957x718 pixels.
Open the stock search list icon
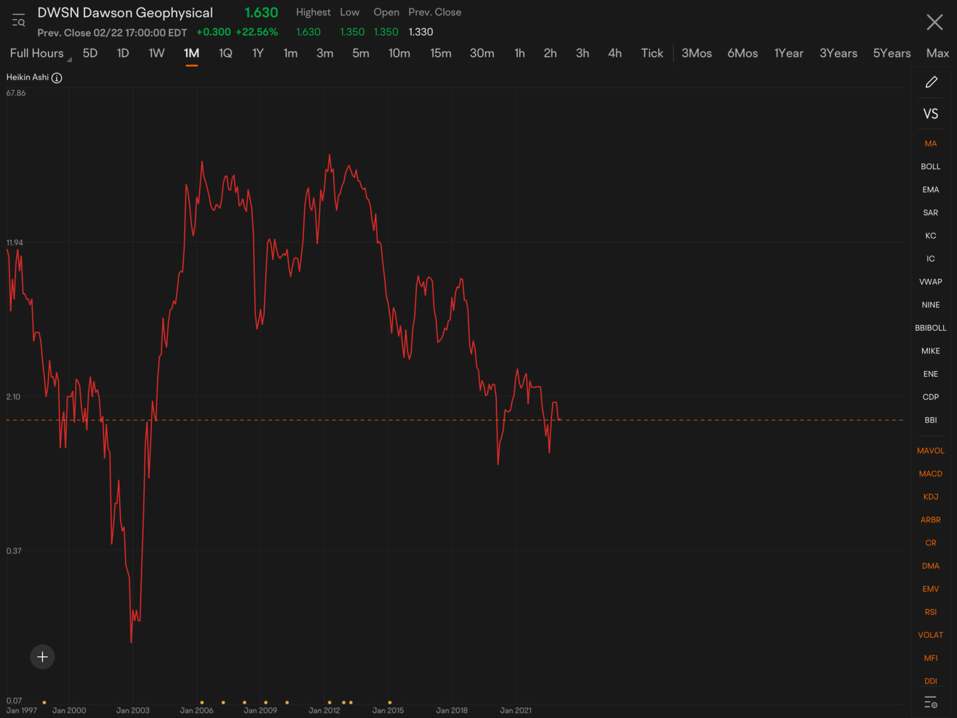click(19, 20)
